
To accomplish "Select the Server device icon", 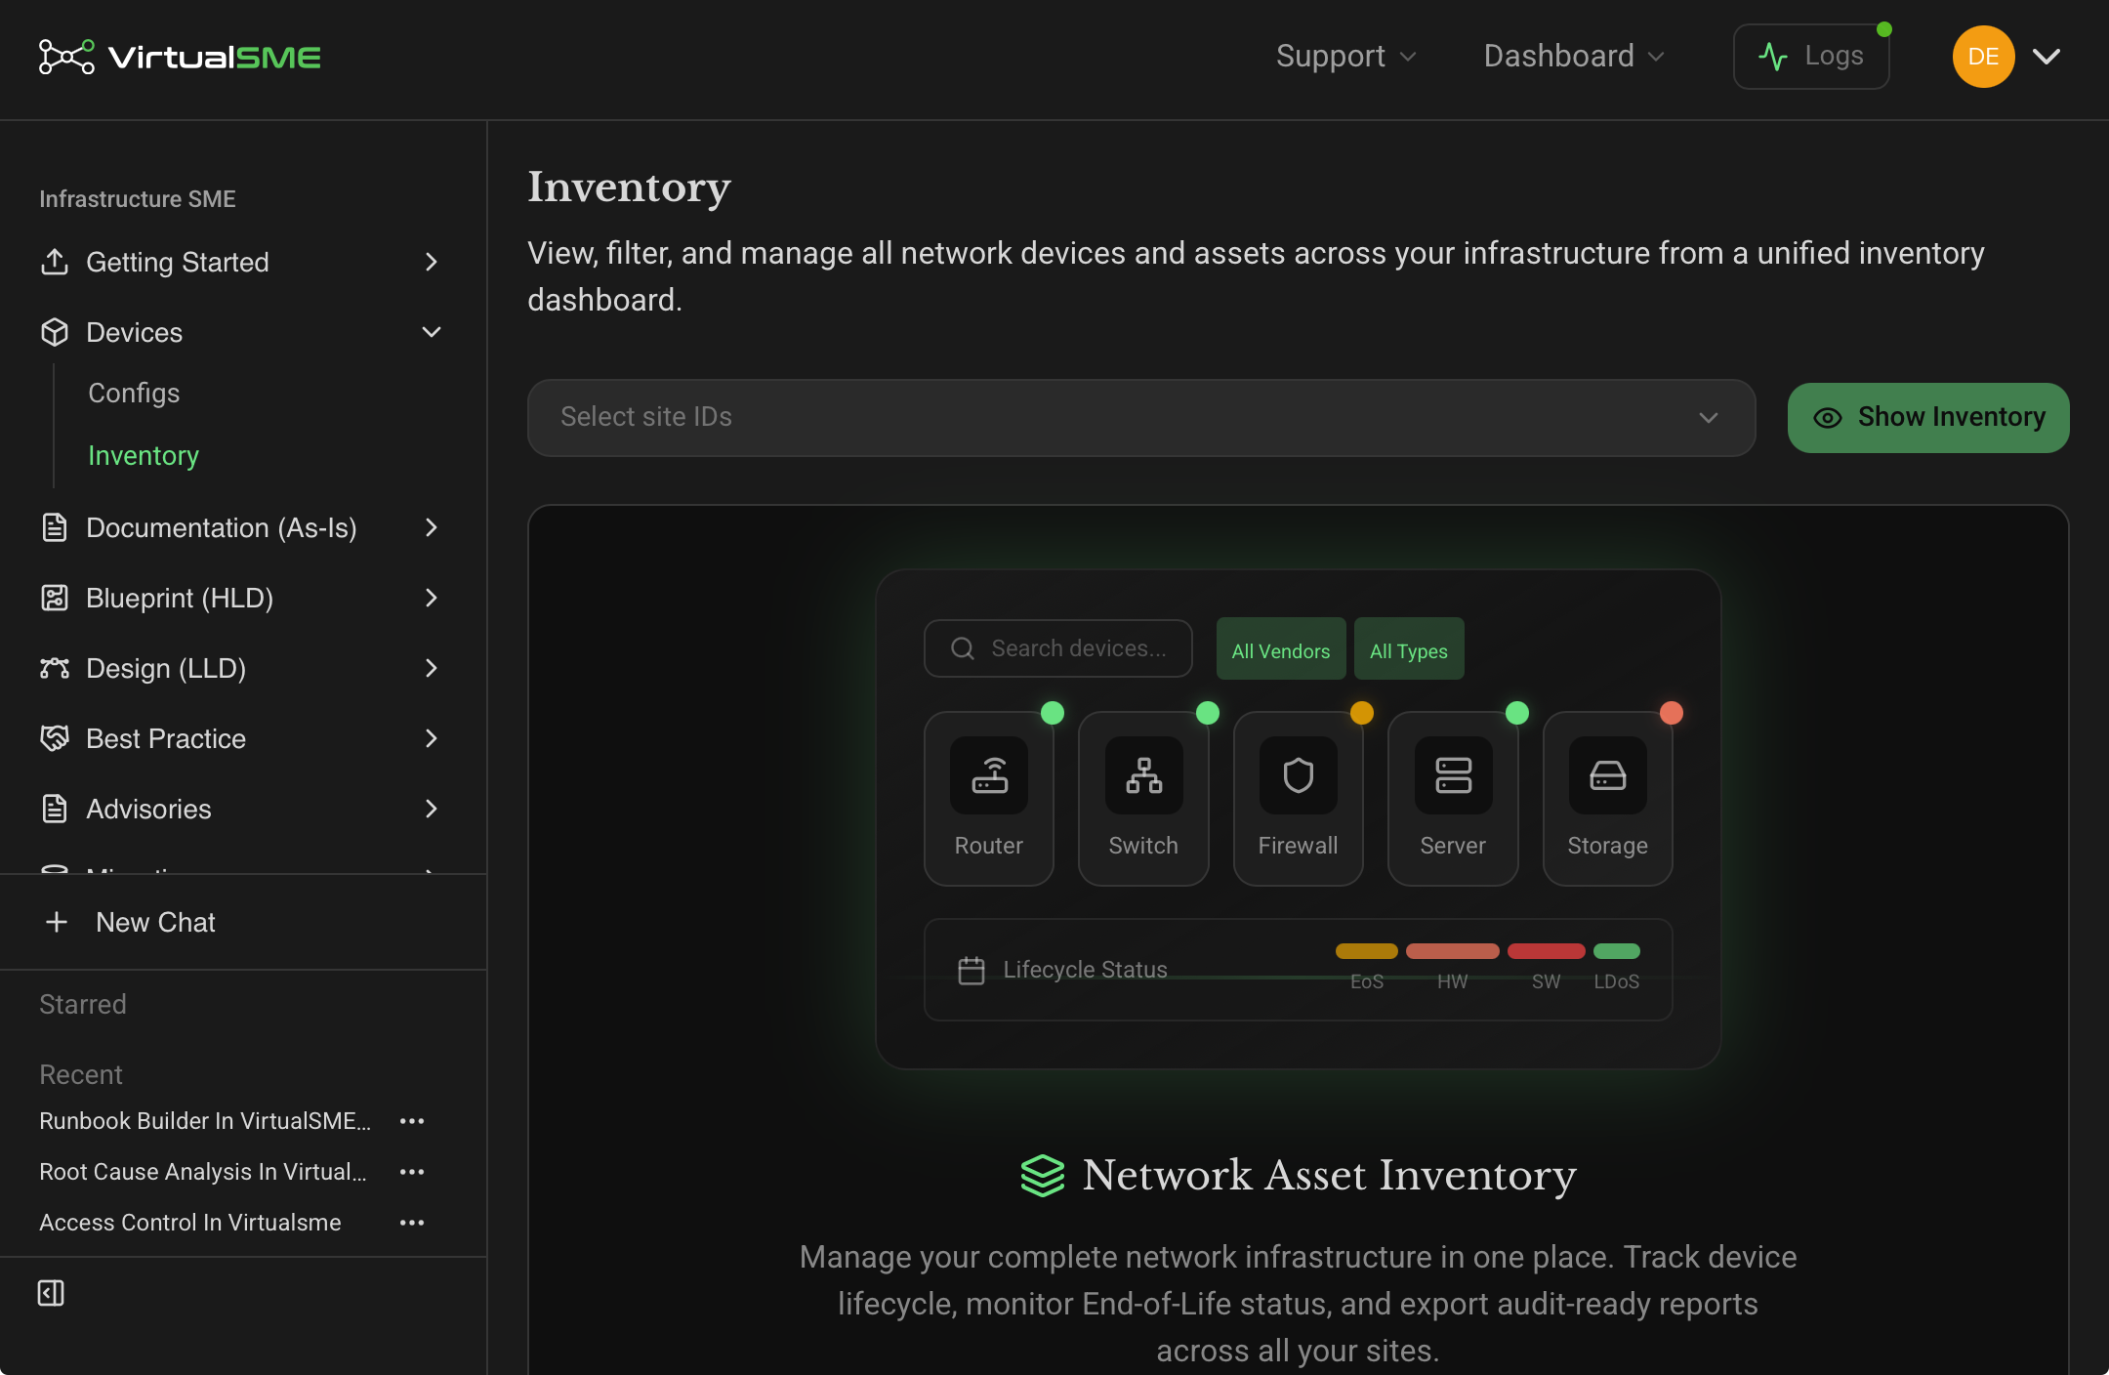I will tap(1453, 775).
